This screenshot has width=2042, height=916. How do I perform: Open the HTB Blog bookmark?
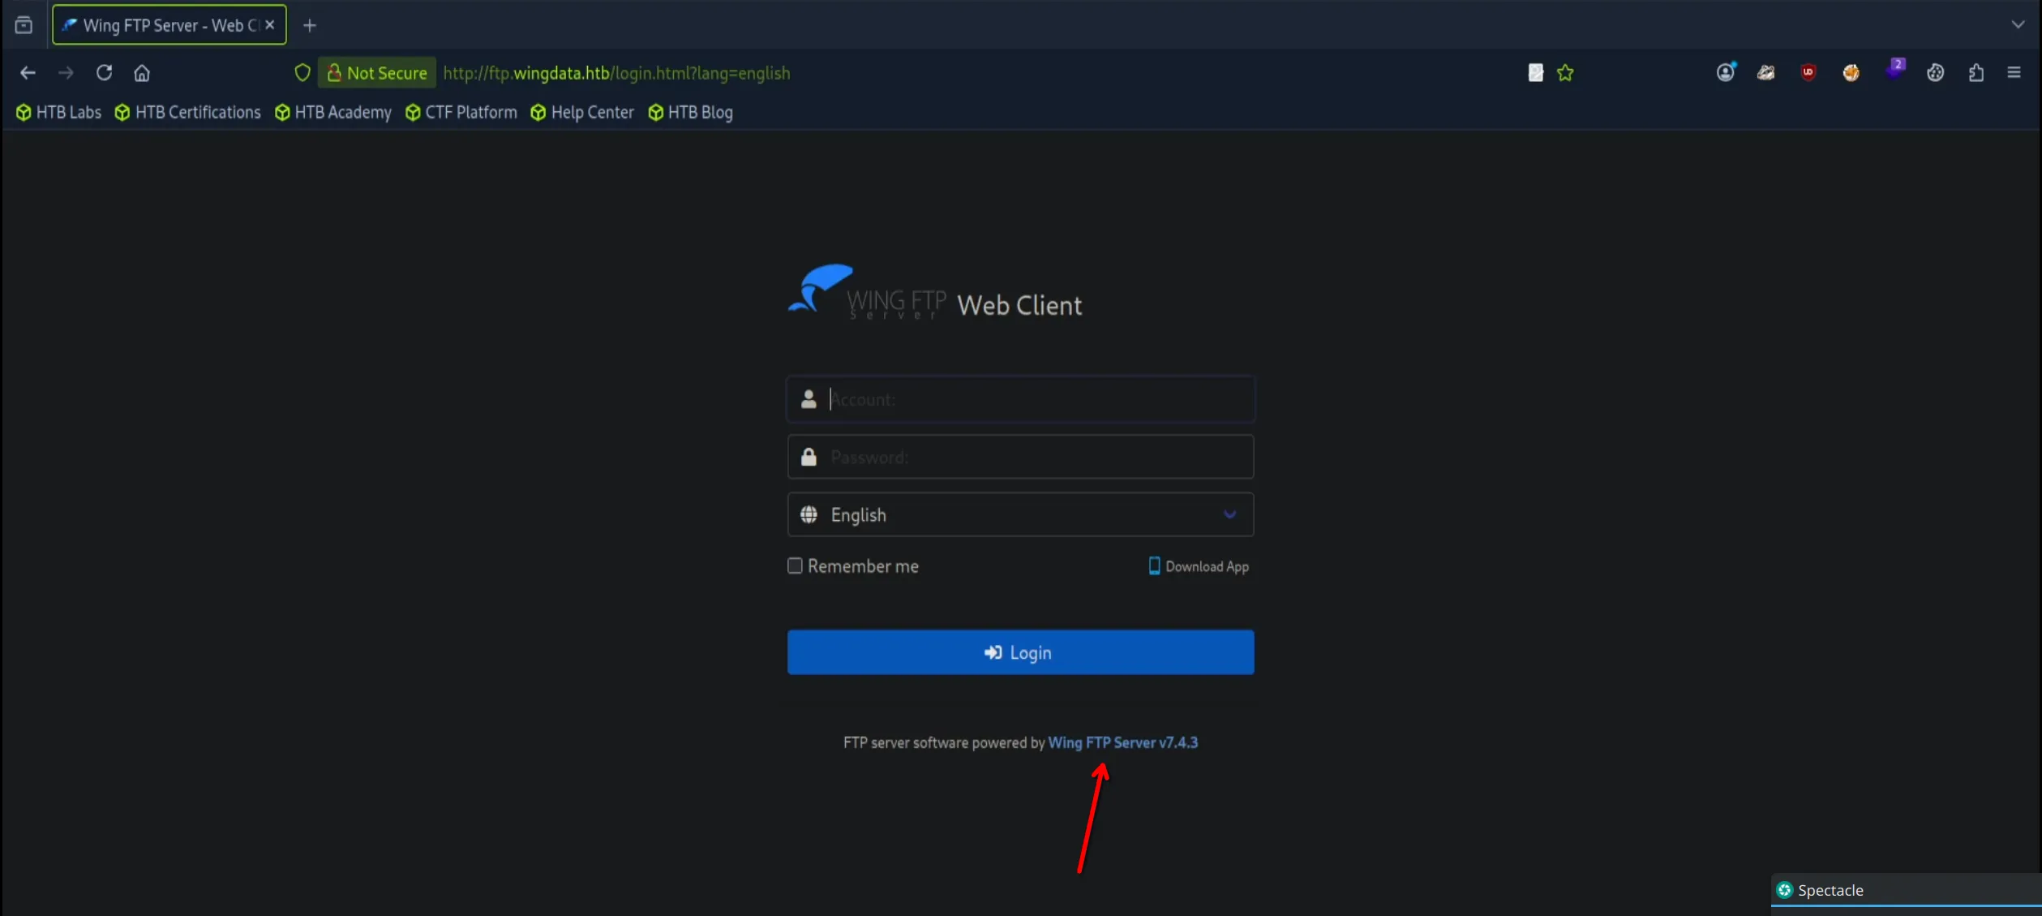click(x=690, y=112)
